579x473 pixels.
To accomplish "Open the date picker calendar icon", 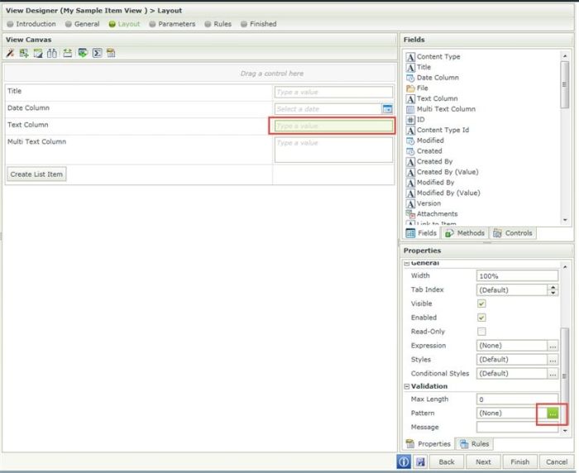I will (x=387, y=109).
